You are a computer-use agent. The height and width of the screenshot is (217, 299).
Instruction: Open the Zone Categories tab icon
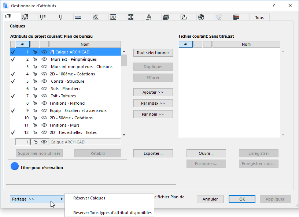(x=184, y=17)
